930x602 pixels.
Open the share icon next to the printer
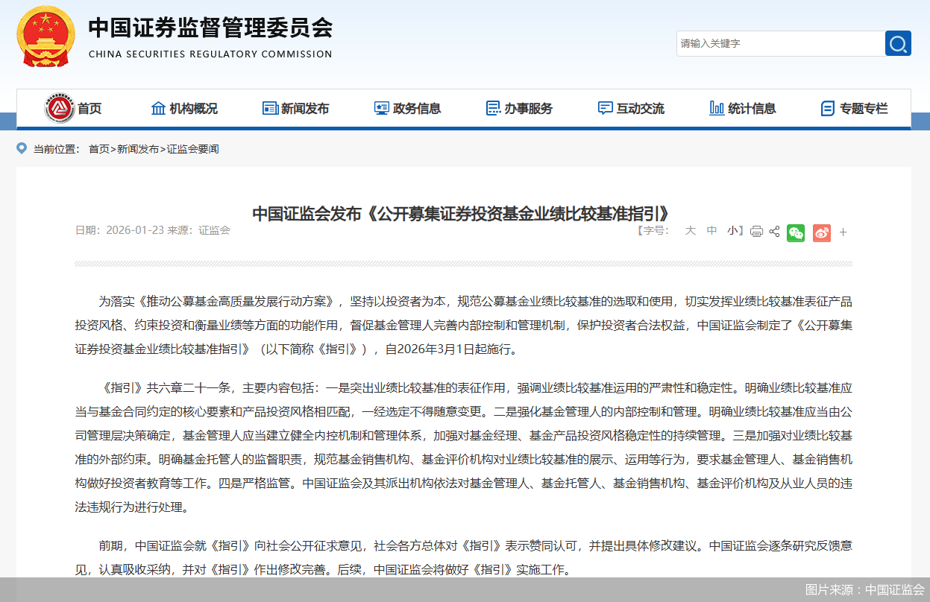coord(776,232)
